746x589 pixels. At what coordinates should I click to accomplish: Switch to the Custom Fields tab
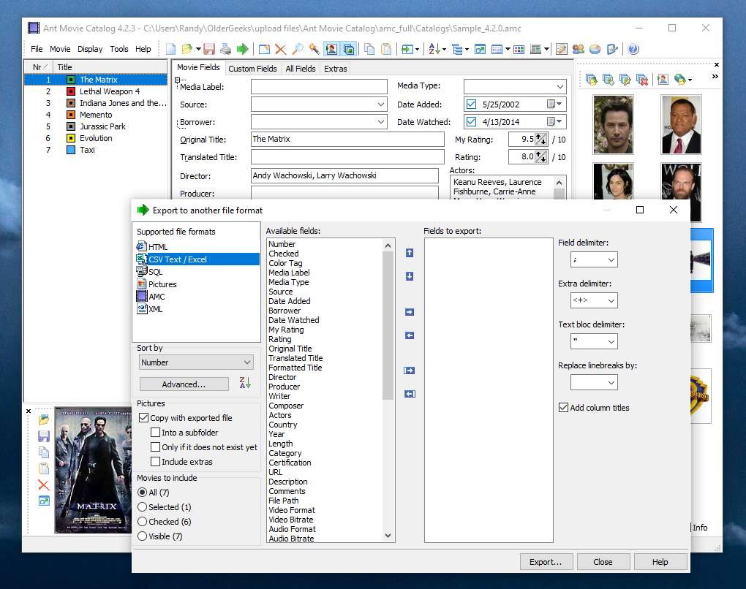click(252, 69)
